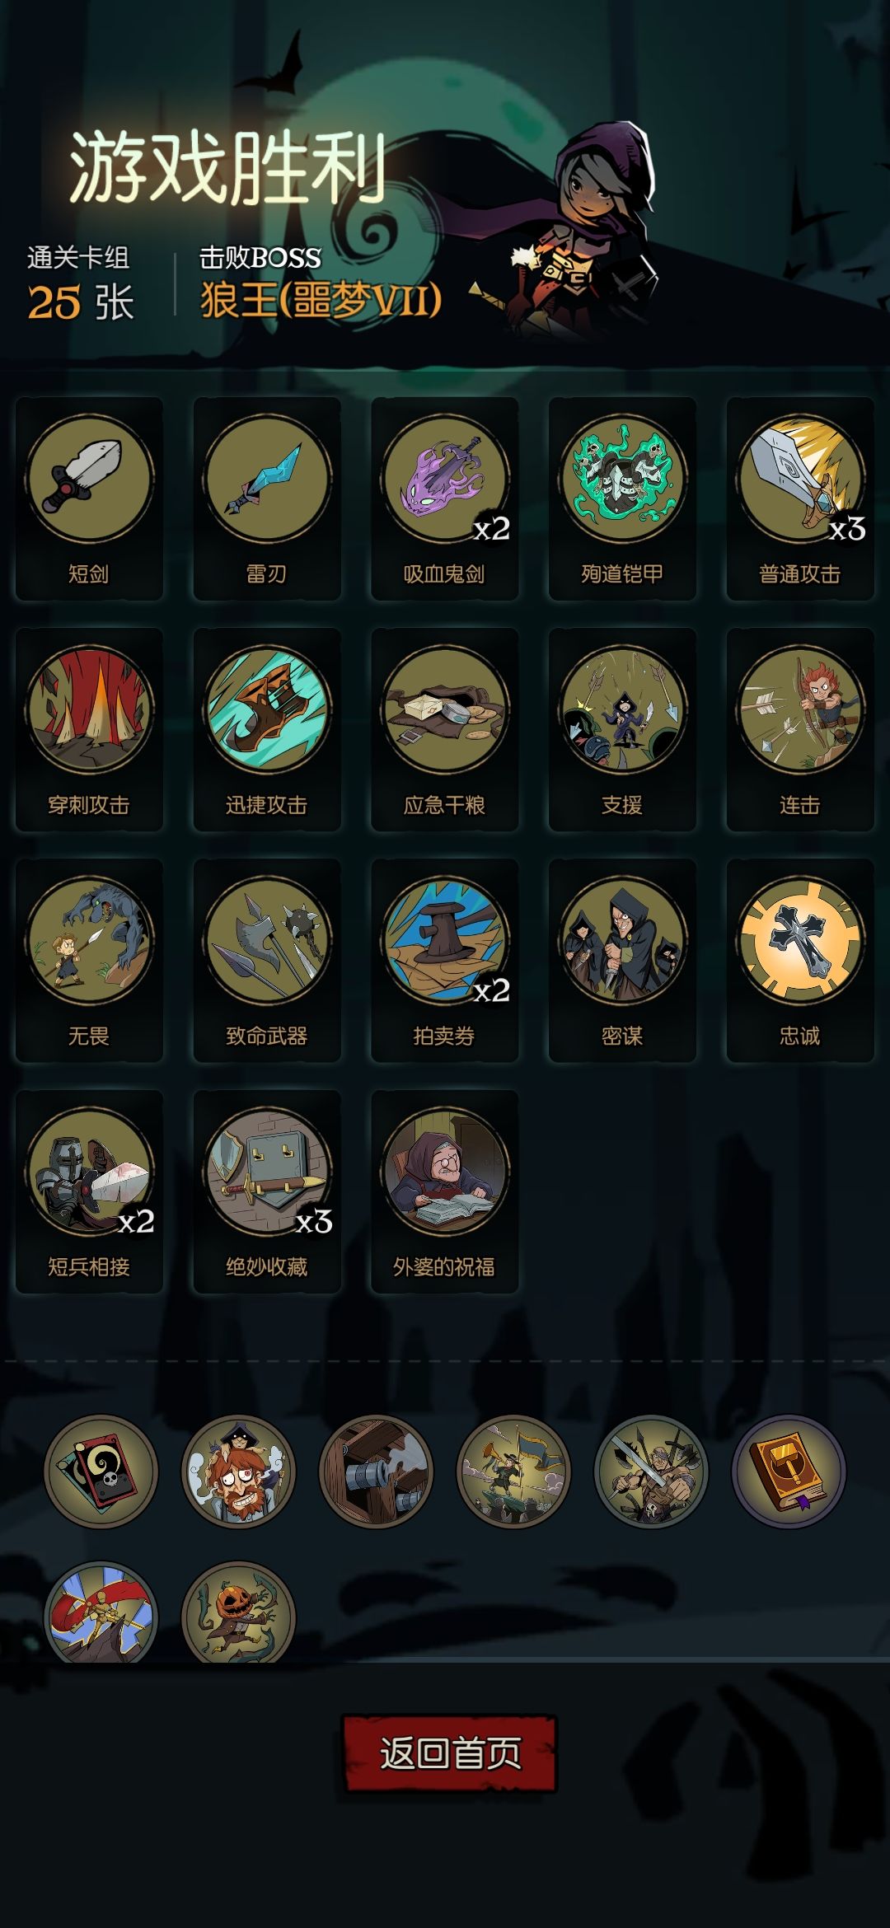Tap the orange spellbook relic icon

pos(789,1472)
